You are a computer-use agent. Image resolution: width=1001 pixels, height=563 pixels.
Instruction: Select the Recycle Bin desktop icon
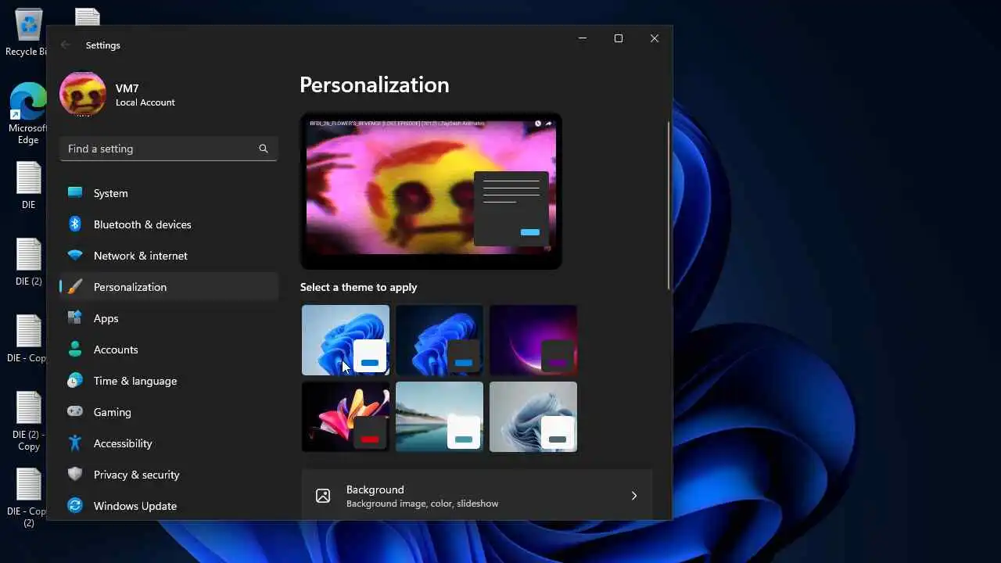[28, 33]
